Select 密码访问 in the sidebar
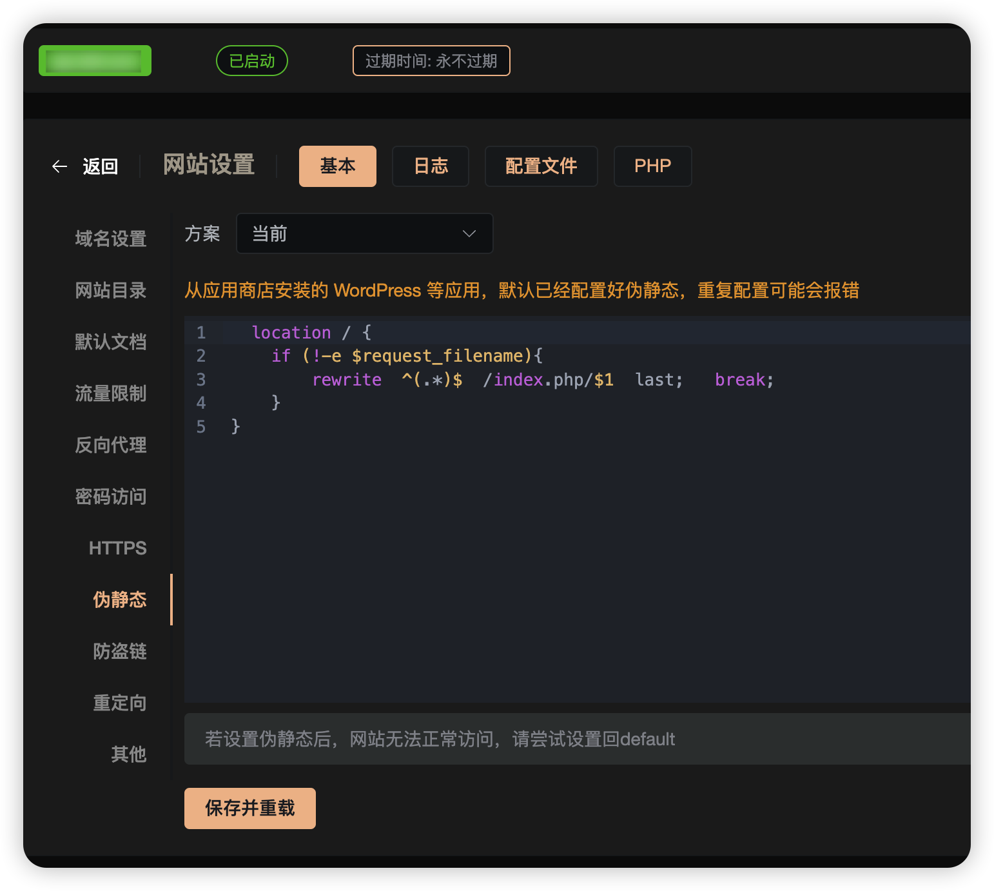Image resolution: width=994 pixels, height=891 pixels. [111, 496]
